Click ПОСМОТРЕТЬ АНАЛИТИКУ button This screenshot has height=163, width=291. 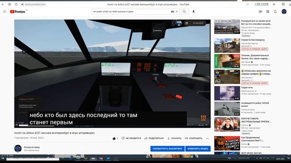(167, 149)
